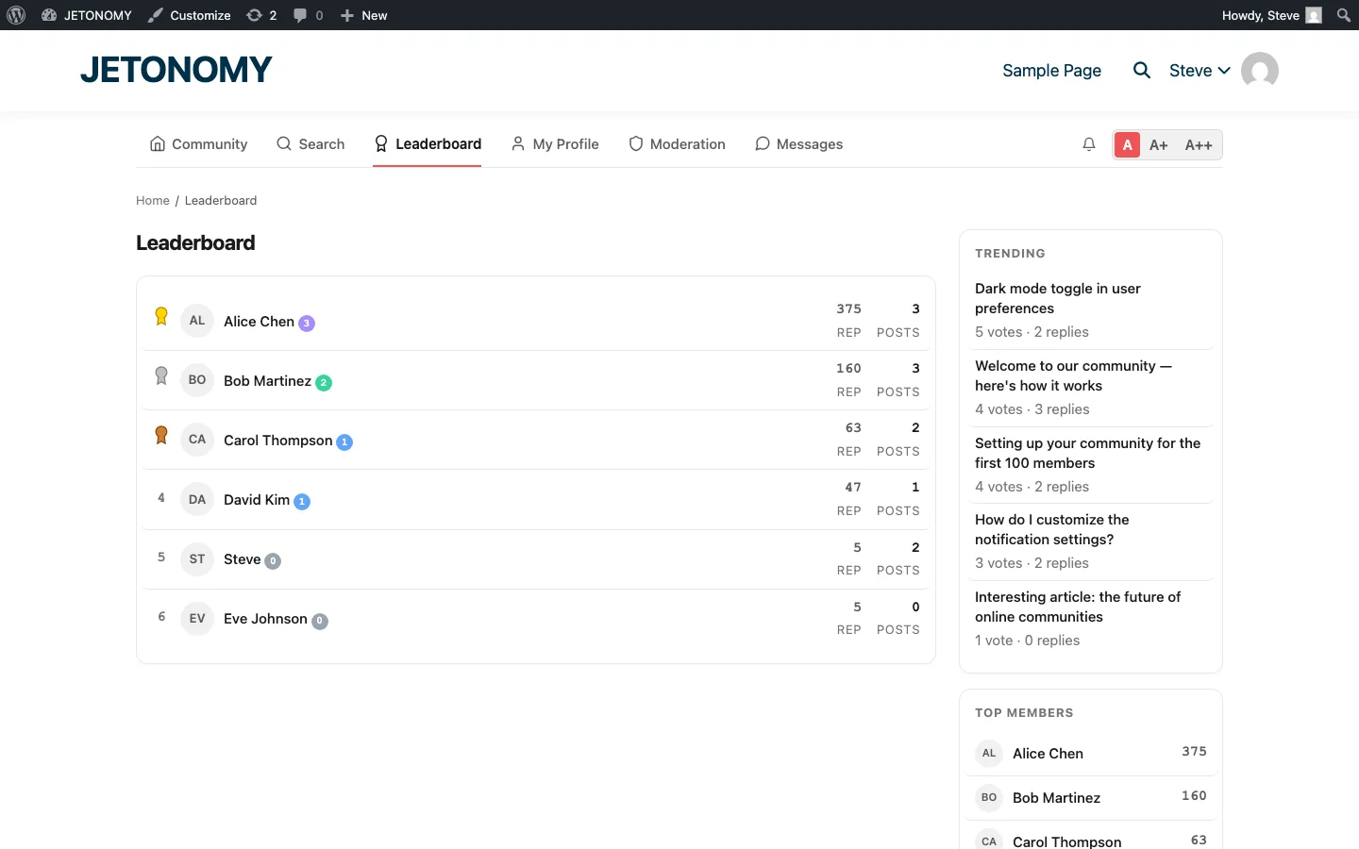Click the New plus icon in admin bar
The image size is (1359, 849).
345,15
